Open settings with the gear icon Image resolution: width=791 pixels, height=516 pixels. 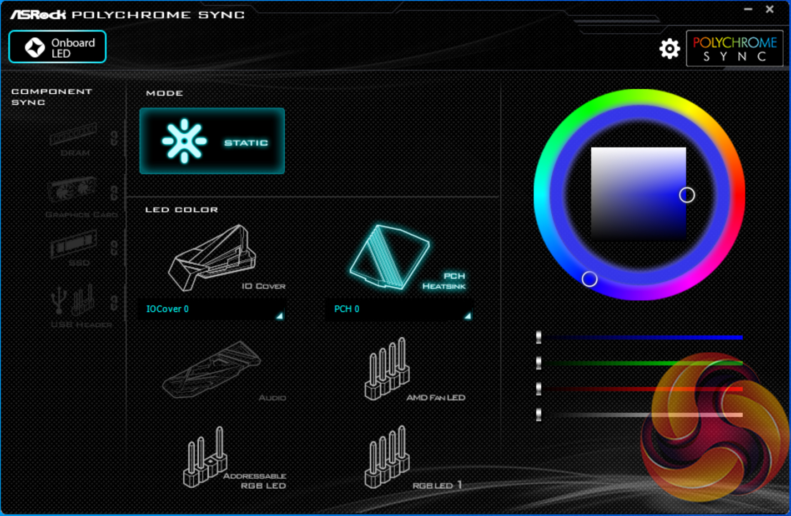669,49
